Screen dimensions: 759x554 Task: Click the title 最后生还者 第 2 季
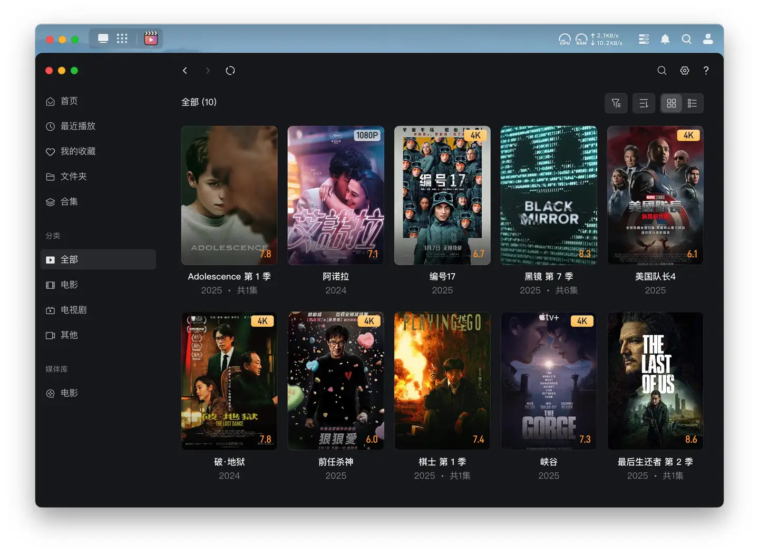[655, 462]
